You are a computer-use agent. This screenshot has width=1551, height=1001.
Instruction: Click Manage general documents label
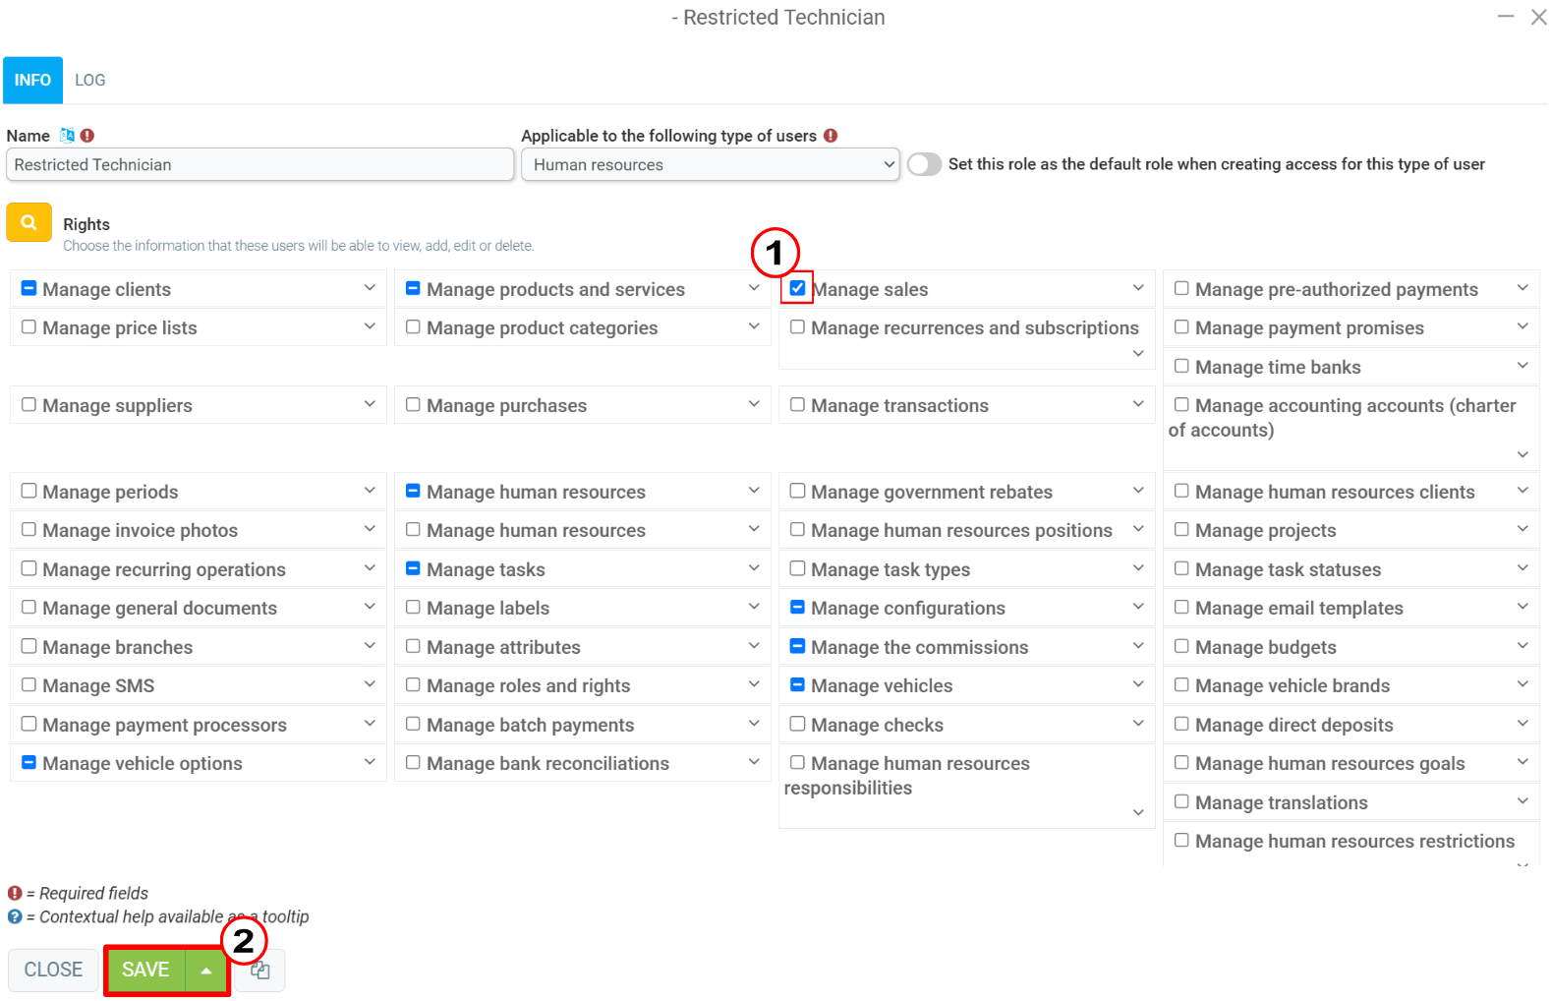point(159,609)
